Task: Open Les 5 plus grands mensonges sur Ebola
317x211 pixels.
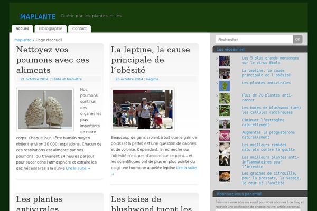Action: click(x=271, y=60)
